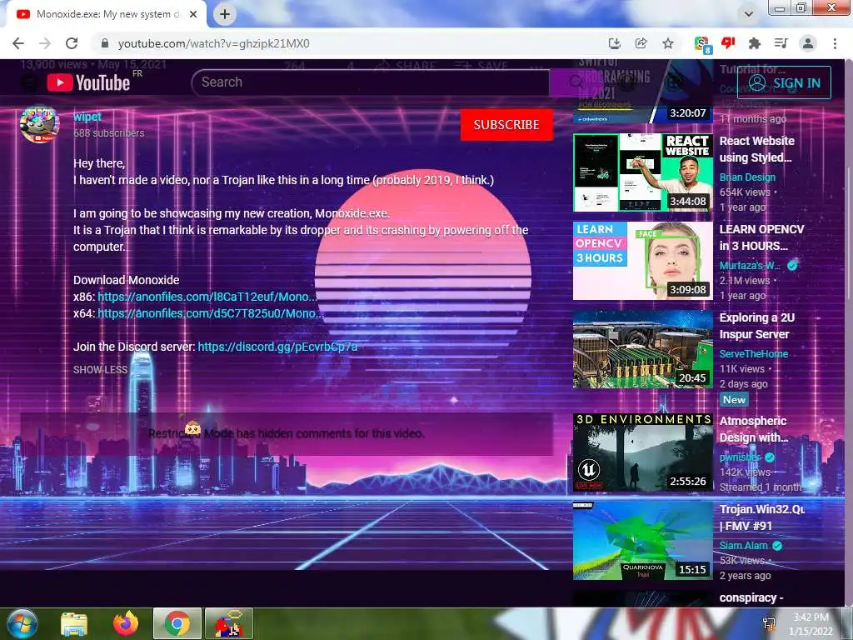Open the cartoon figures taskbar app icon

[229, 623]
